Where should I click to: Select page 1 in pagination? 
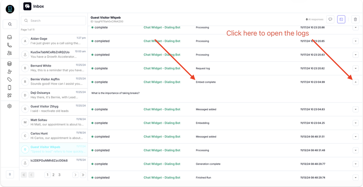point(47,175)
